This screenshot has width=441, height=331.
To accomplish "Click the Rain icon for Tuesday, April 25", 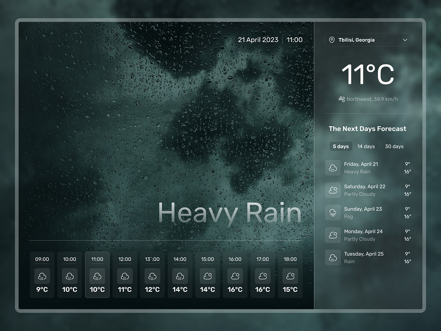I will pyautogui.click(x=333, y=257).
